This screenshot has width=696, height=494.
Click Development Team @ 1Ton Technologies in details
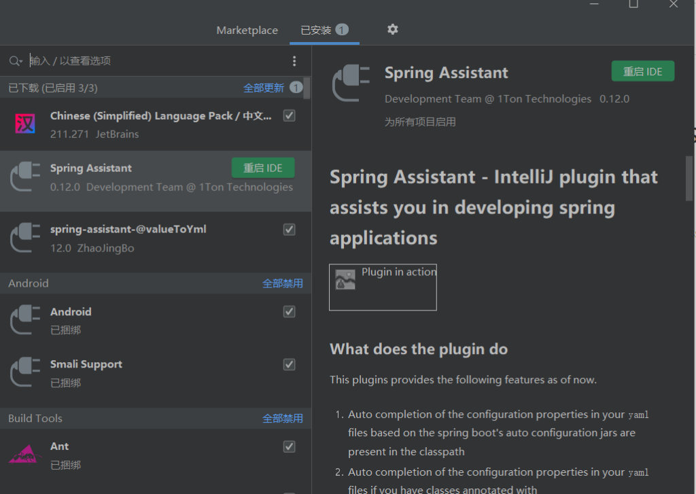[488, 99]
